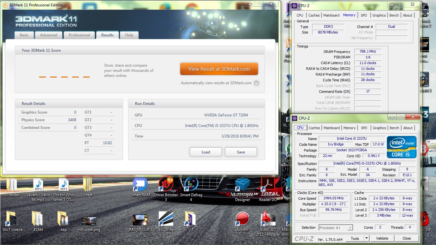Click the Level 3 cache value 3 MBytes
The width and height of the screenshot is (436, 245).
(x=384, y=215)
